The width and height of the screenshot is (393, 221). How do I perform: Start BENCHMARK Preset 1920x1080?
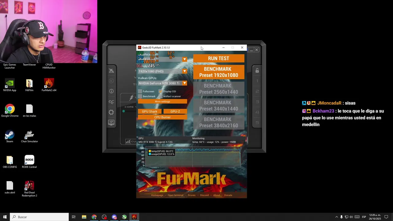click(219, 72)
